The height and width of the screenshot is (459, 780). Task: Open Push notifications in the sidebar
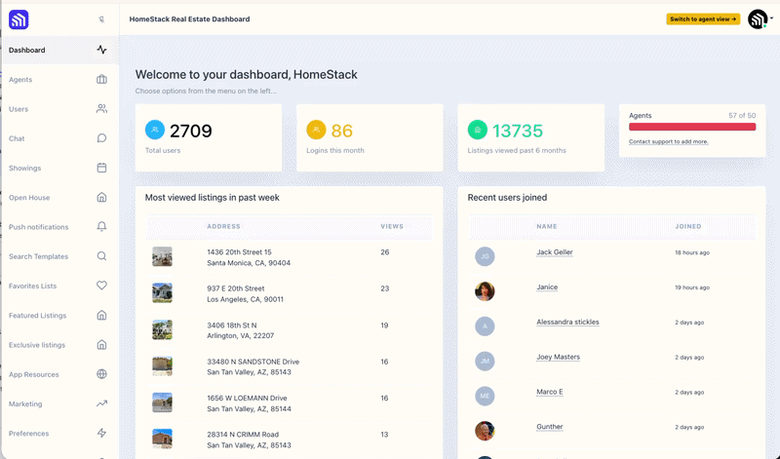coord(60,227)
